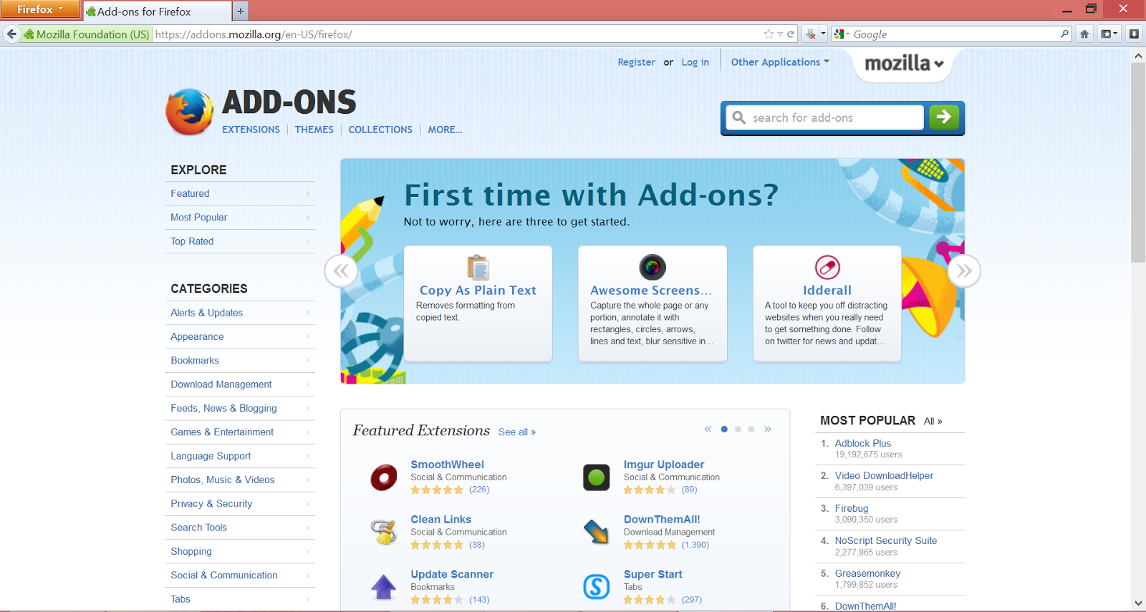Select the second featured extensions page dot
The width and height of the screenshot is (1146, 612).
pos(738,429)
